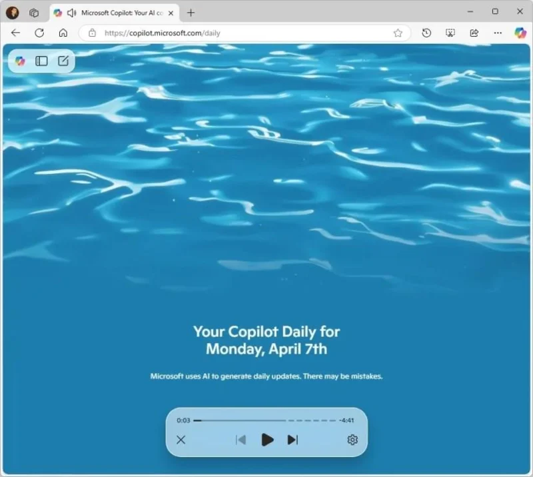Open the player settings gear

point(352,440)
